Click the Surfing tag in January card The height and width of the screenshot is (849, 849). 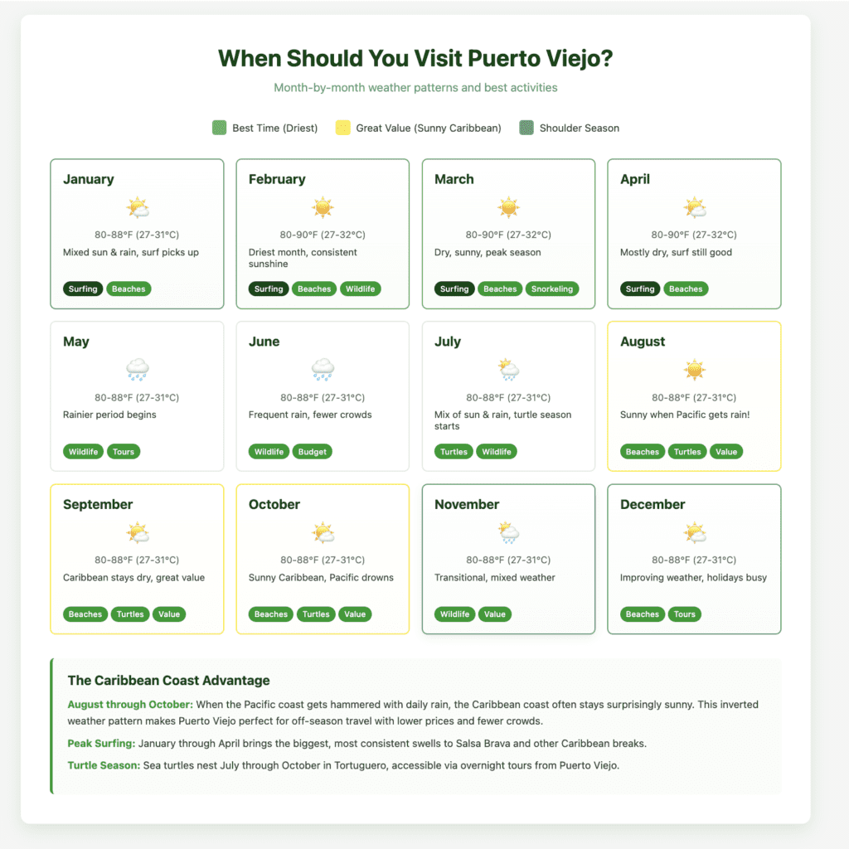(82, 289)
